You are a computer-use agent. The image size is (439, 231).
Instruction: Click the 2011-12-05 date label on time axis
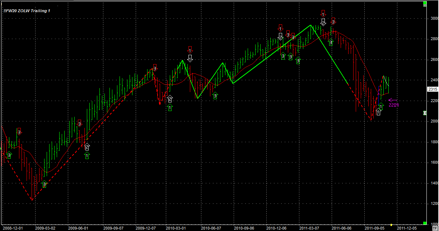(406, 228)
